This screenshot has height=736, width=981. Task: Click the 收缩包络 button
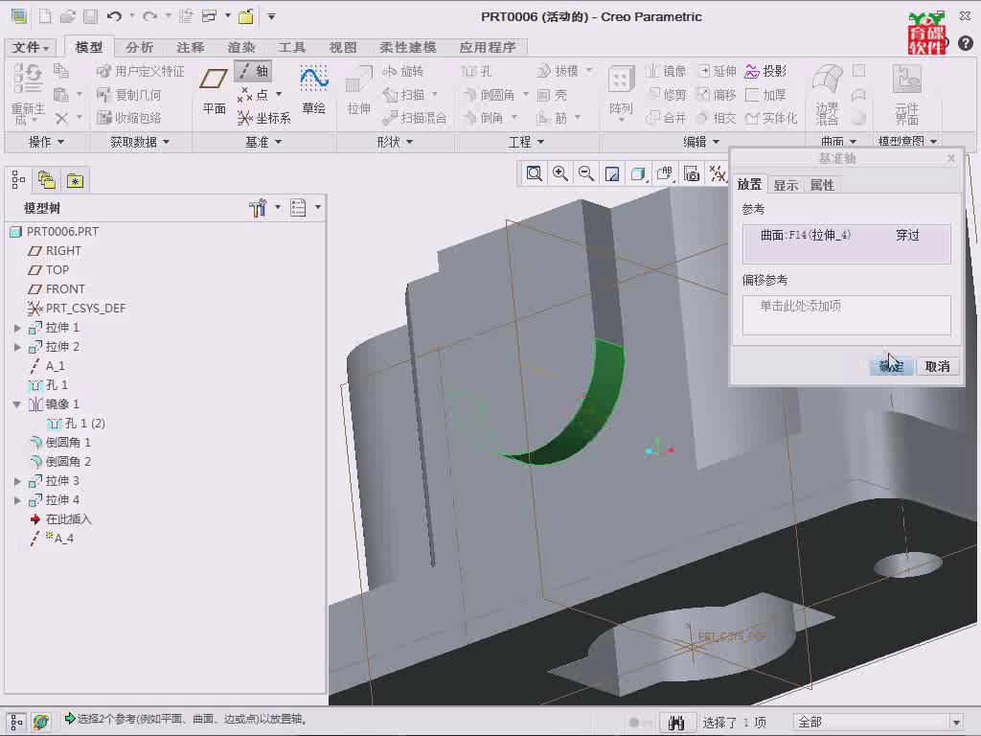click(x=129, y=118)
